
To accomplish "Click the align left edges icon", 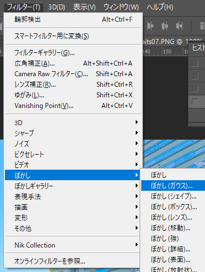I will point(150,26).
